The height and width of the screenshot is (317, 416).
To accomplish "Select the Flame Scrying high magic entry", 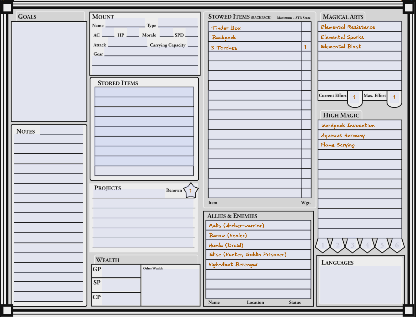I will point(360,145).
